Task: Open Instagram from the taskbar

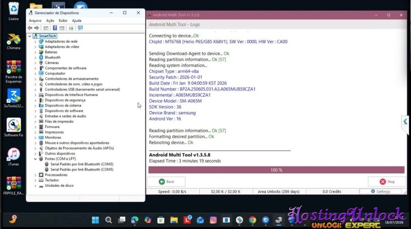Action: pyautogui.click(x=213, y=220)
